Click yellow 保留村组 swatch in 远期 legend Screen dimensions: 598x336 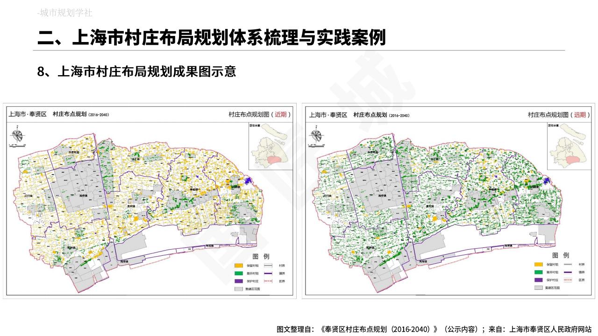(x=538, y=264)
